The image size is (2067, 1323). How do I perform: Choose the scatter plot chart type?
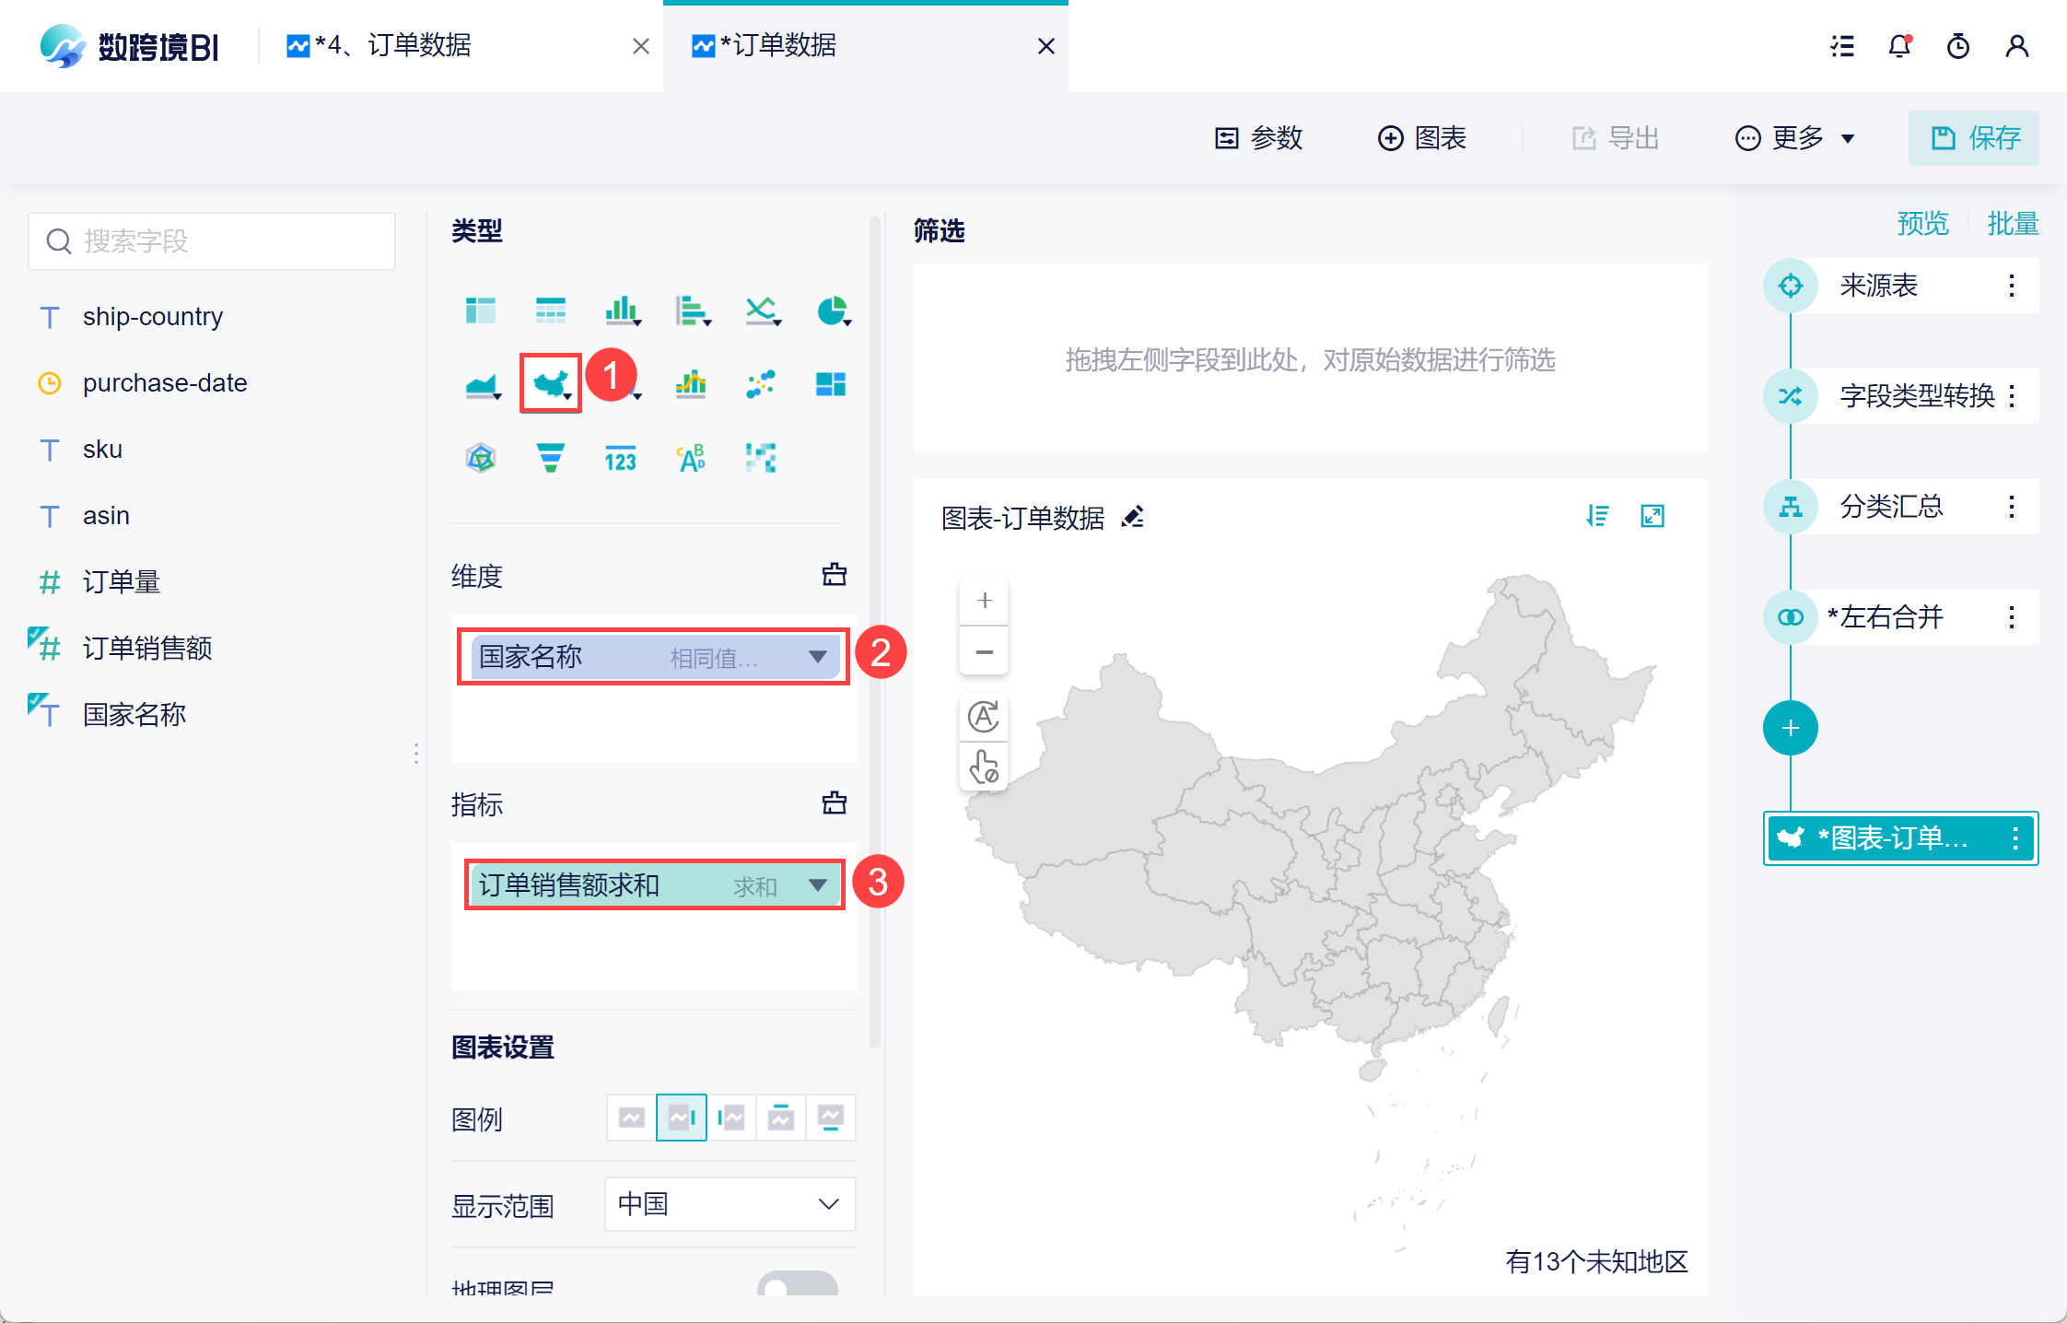pos(761,384)
